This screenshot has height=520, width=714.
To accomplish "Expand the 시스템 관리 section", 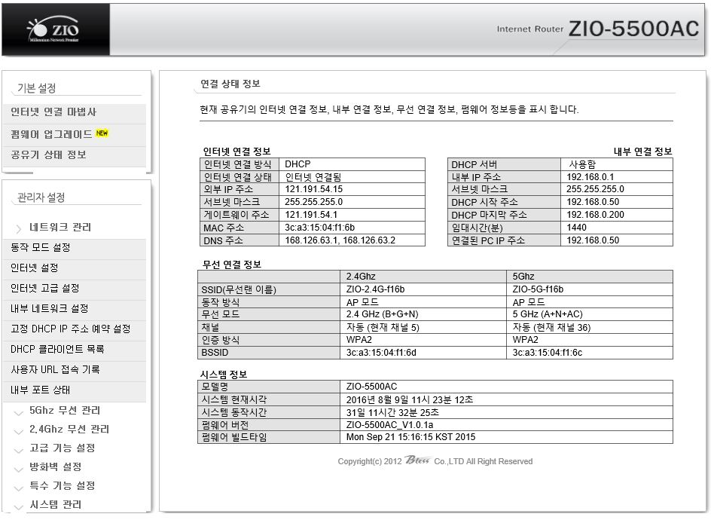I will point(55,505).
